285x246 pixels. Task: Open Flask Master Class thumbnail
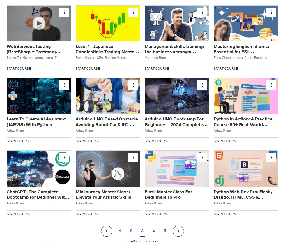[177, 168]
